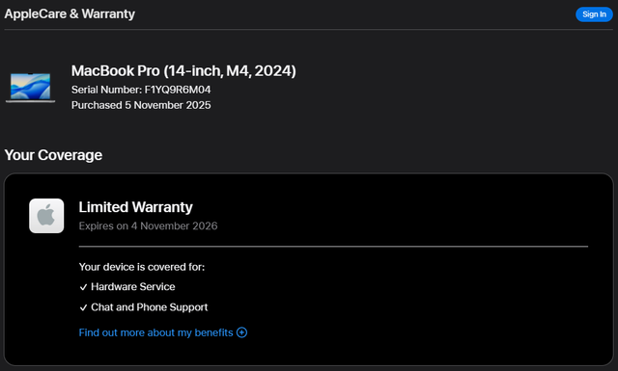Click the 'Chat and Phone Support' coverage item

point(150,307)
